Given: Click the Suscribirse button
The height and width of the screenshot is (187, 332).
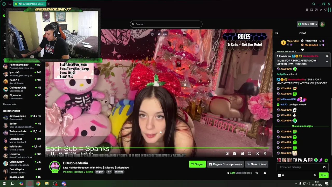Looking at the screenshot, I should pos(257,164).
